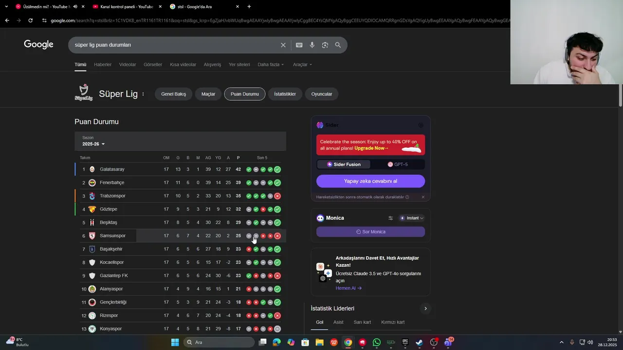Click Yapay zeka cevabını al button

click(x=370, y=181)
